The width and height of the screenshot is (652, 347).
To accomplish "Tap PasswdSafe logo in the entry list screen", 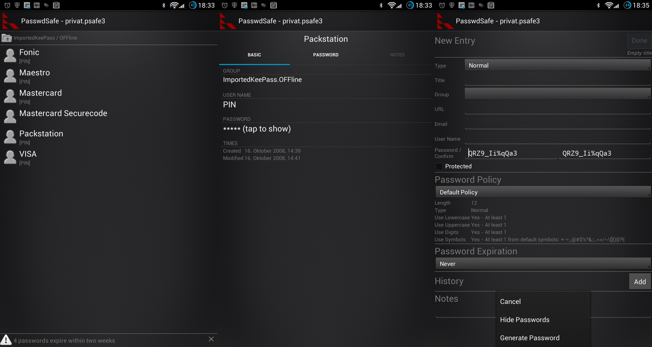I will point(10,21).
